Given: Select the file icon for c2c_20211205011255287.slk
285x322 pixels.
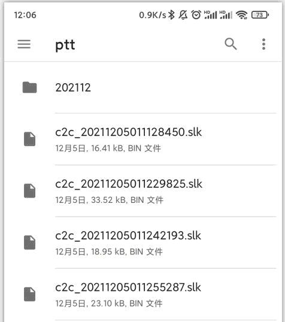Looking at the screenshot, I should click(x=29, y=294).
